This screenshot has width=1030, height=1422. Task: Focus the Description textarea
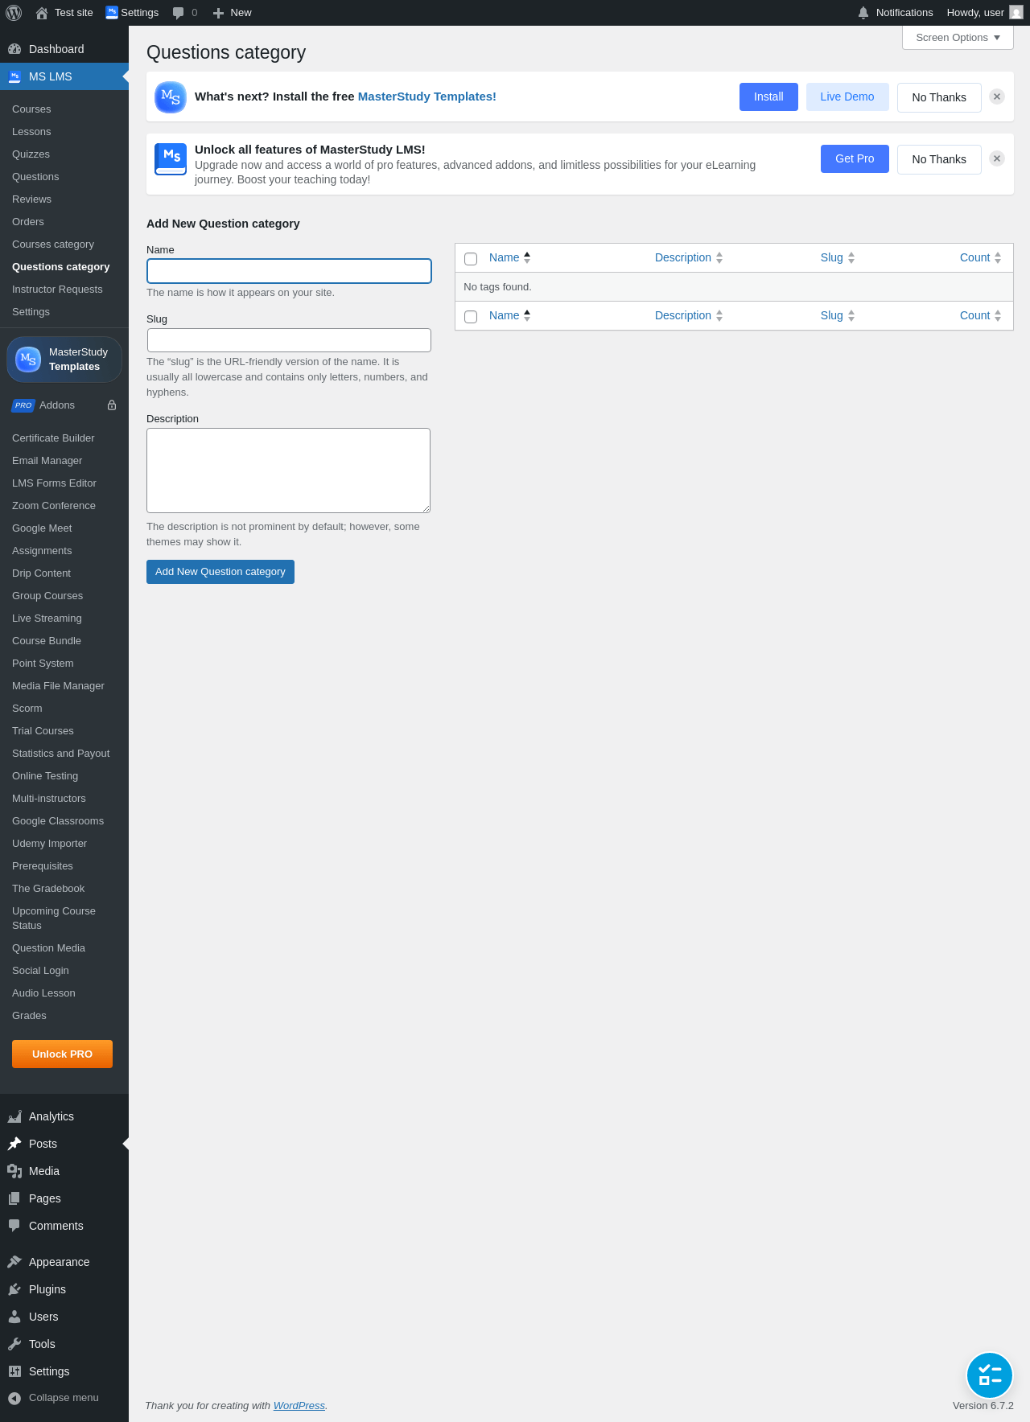[x=289, y=471]
